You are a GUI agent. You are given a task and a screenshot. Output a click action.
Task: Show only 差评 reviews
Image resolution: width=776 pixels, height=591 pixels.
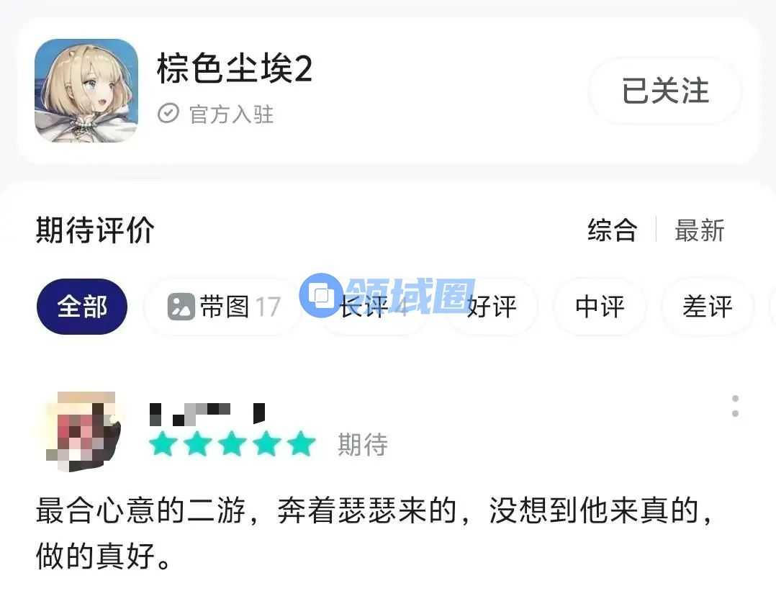tap(707, 307)
